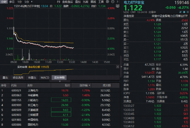Click the highlighted price 4.11 for 三峡能源
This screenshot has width=190, height=128.
tap(61, 114)
